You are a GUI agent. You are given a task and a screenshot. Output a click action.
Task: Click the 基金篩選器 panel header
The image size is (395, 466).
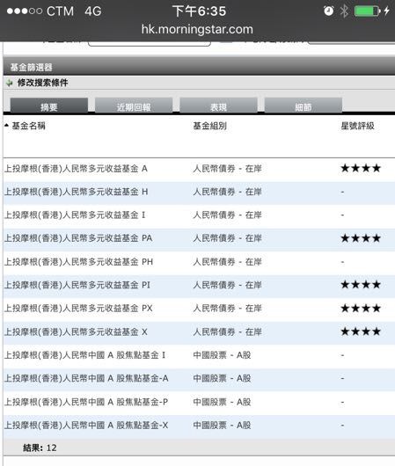point(199,67)
